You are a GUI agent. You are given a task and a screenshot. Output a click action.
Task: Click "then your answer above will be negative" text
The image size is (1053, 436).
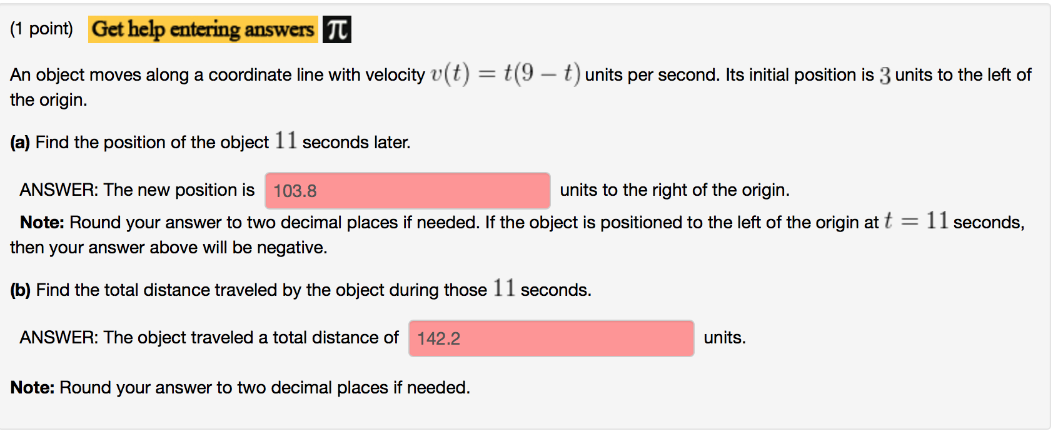(x=169, y=248)
